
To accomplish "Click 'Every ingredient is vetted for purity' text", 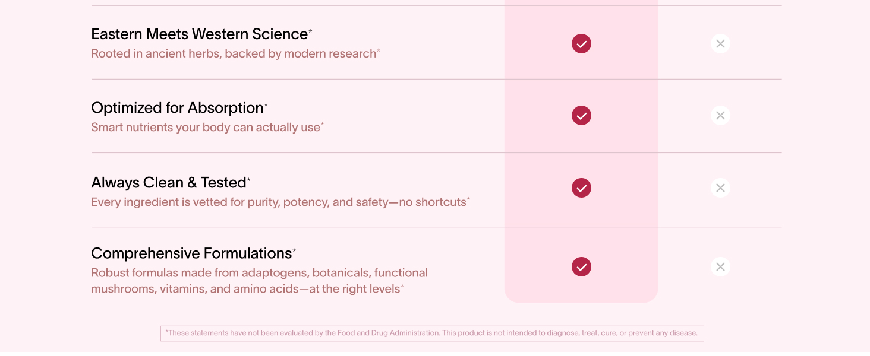I will click(x=278, y=202).
